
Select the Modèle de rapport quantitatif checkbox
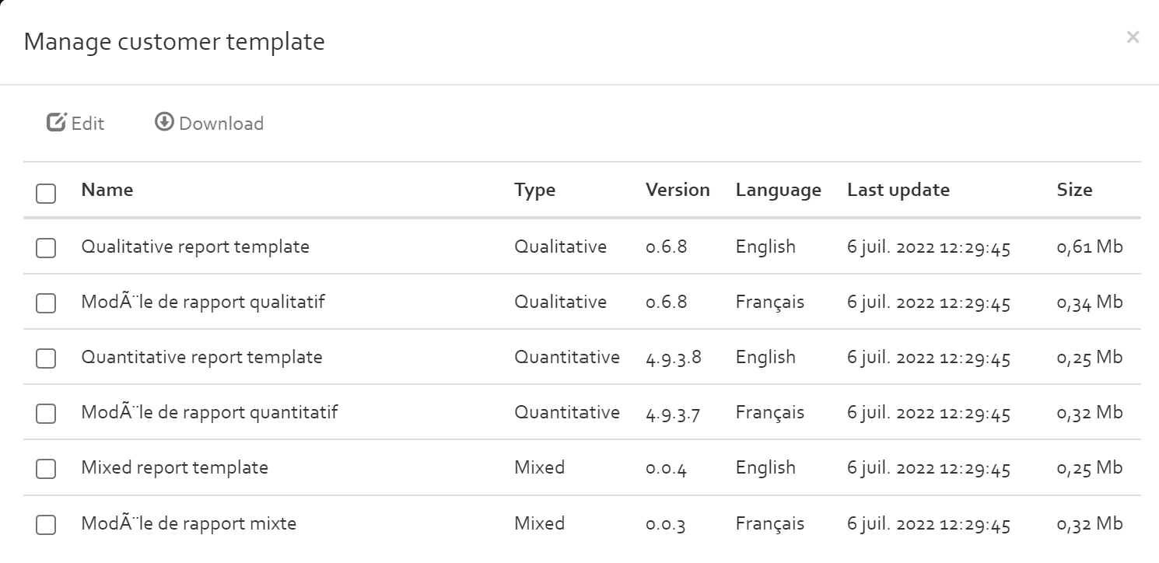click(46, 414)
